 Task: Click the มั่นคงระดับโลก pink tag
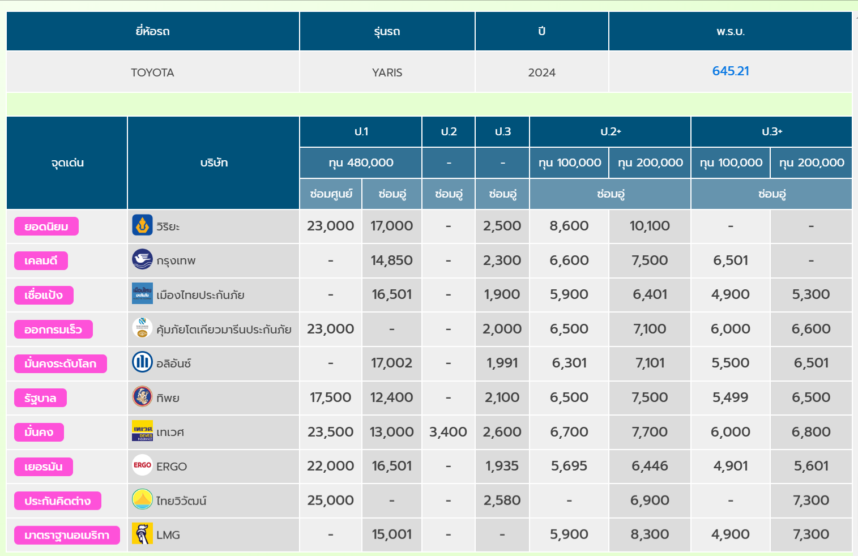[61, 363]
